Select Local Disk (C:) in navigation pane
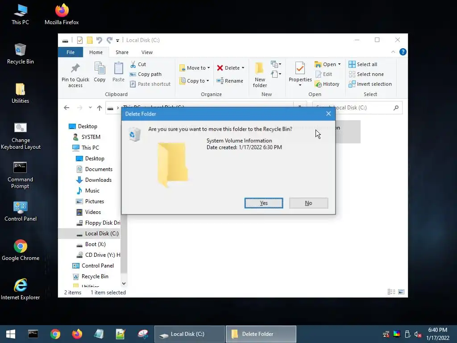 click(89, 234)
